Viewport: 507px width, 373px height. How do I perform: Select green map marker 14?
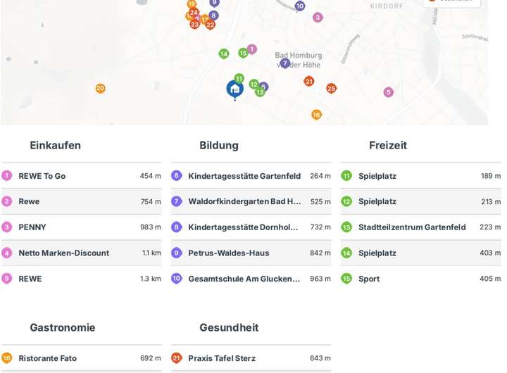224,53
